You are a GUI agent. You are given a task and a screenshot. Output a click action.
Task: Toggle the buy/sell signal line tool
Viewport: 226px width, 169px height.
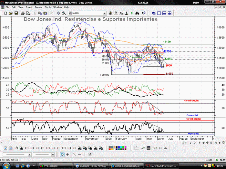pyautogui.click(x=90, y=155)
